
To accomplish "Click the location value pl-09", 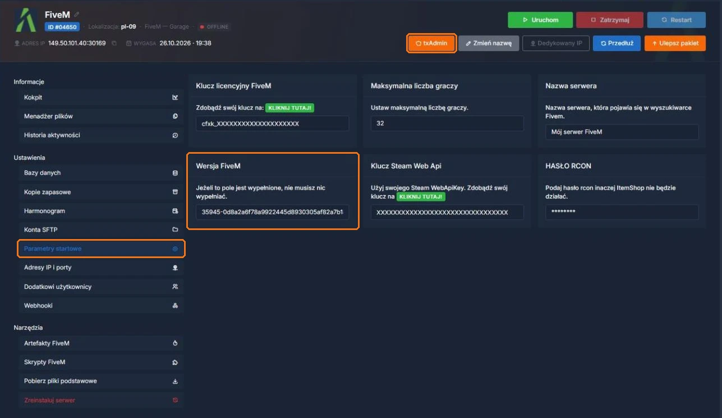I will coord(128,27).
